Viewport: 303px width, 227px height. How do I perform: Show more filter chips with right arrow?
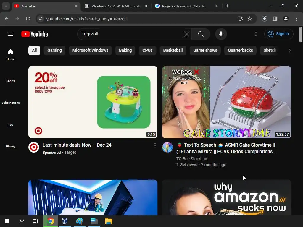point(290,51)
